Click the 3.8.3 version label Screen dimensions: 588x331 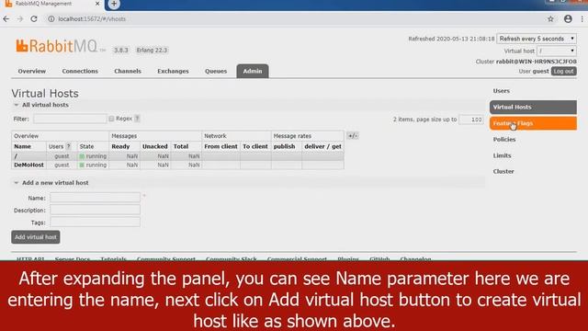(120, 50)
